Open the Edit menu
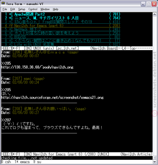 pos(13,9)
